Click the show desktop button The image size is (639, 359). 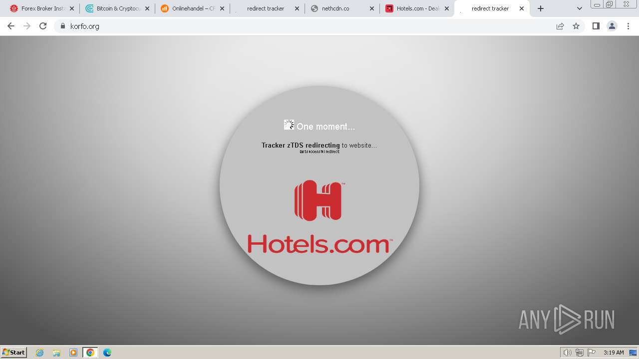click(x=634, y=353)
